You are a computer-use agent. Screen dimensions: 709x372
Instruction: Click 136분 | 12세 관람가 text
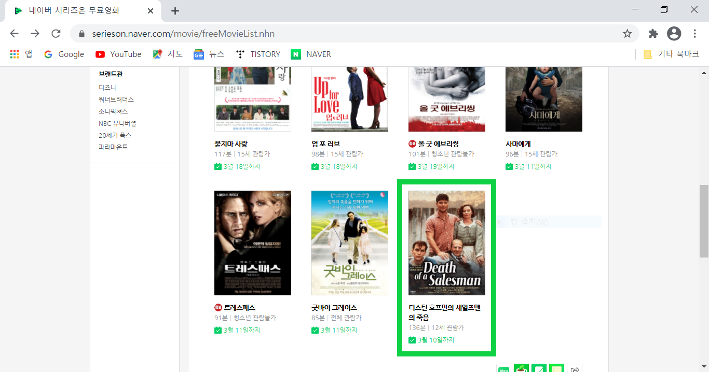point(436,328)
